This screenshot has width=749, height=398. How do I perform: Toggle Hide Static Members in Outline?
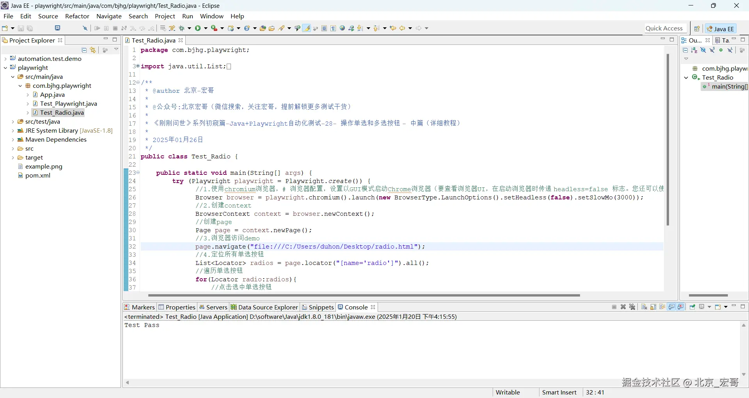coord(712,50)
